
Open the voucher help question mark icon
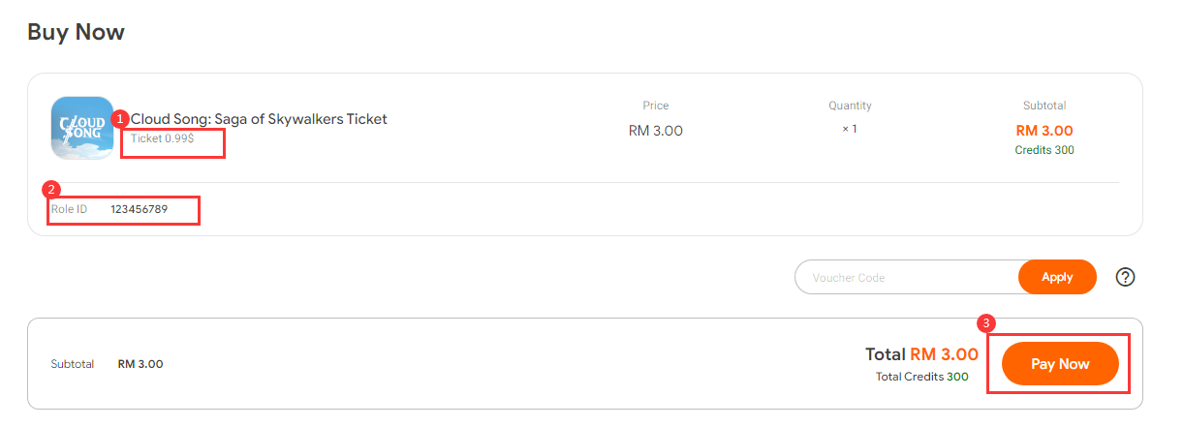pos(1125,277)
